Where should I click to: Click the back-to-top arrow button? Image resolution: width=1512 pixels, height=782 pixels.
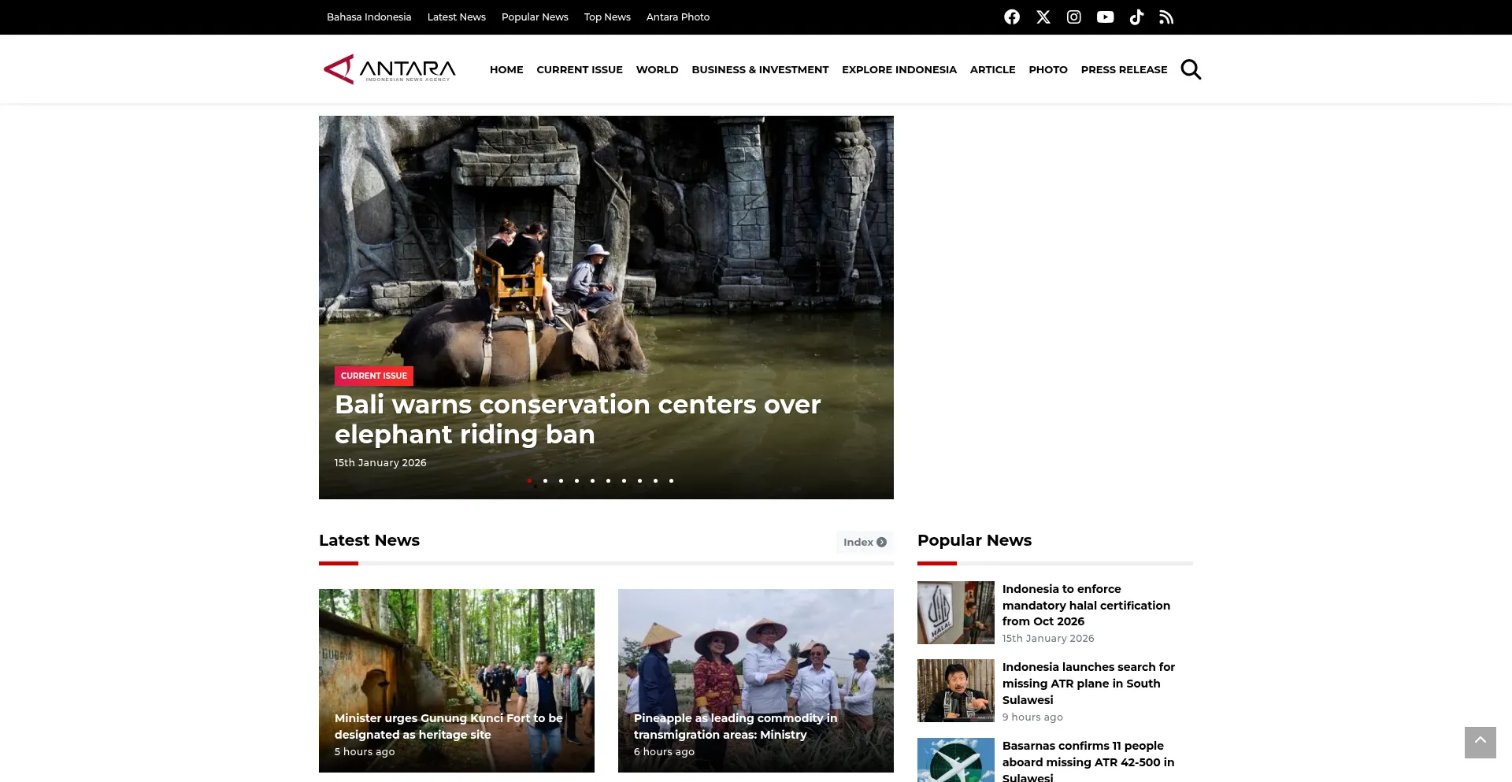point(1480,742)
